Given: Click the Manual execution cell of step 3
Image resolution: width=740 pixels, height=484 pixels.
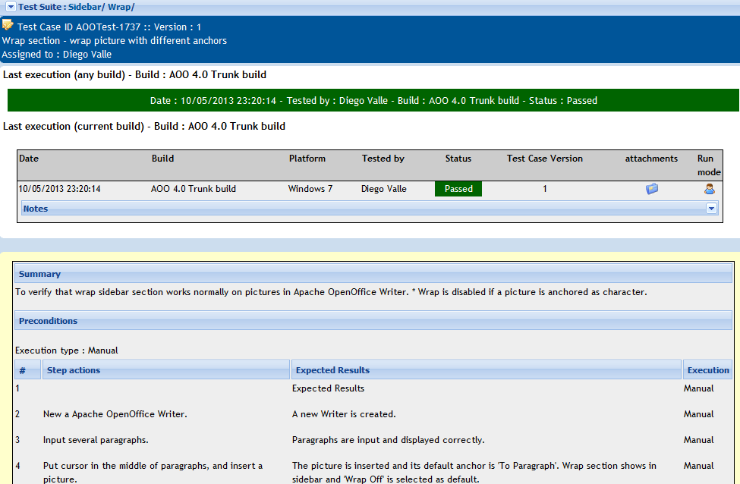Looking at the screenshot, I should click(698, 440).
